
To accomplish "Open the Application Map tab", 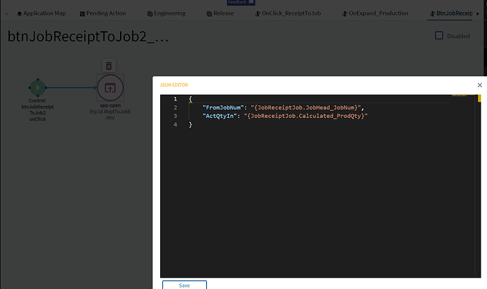I will pyautogui.click(x=42, y=13).
